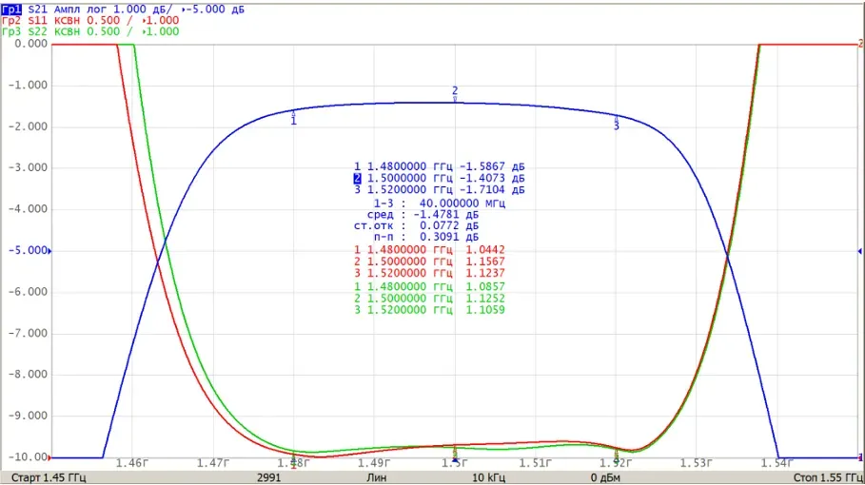
Task: Click the 'п-п : 0.3091 дБ' peak-to-peak line
Action: pyautogui.click(x=426, y=237)
